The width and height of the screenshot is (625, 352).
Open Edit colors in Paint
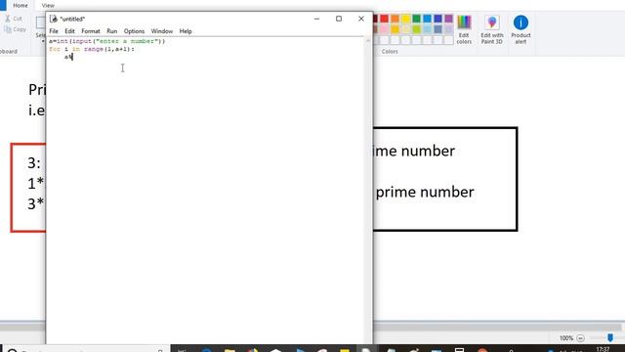tap(464, 30)
